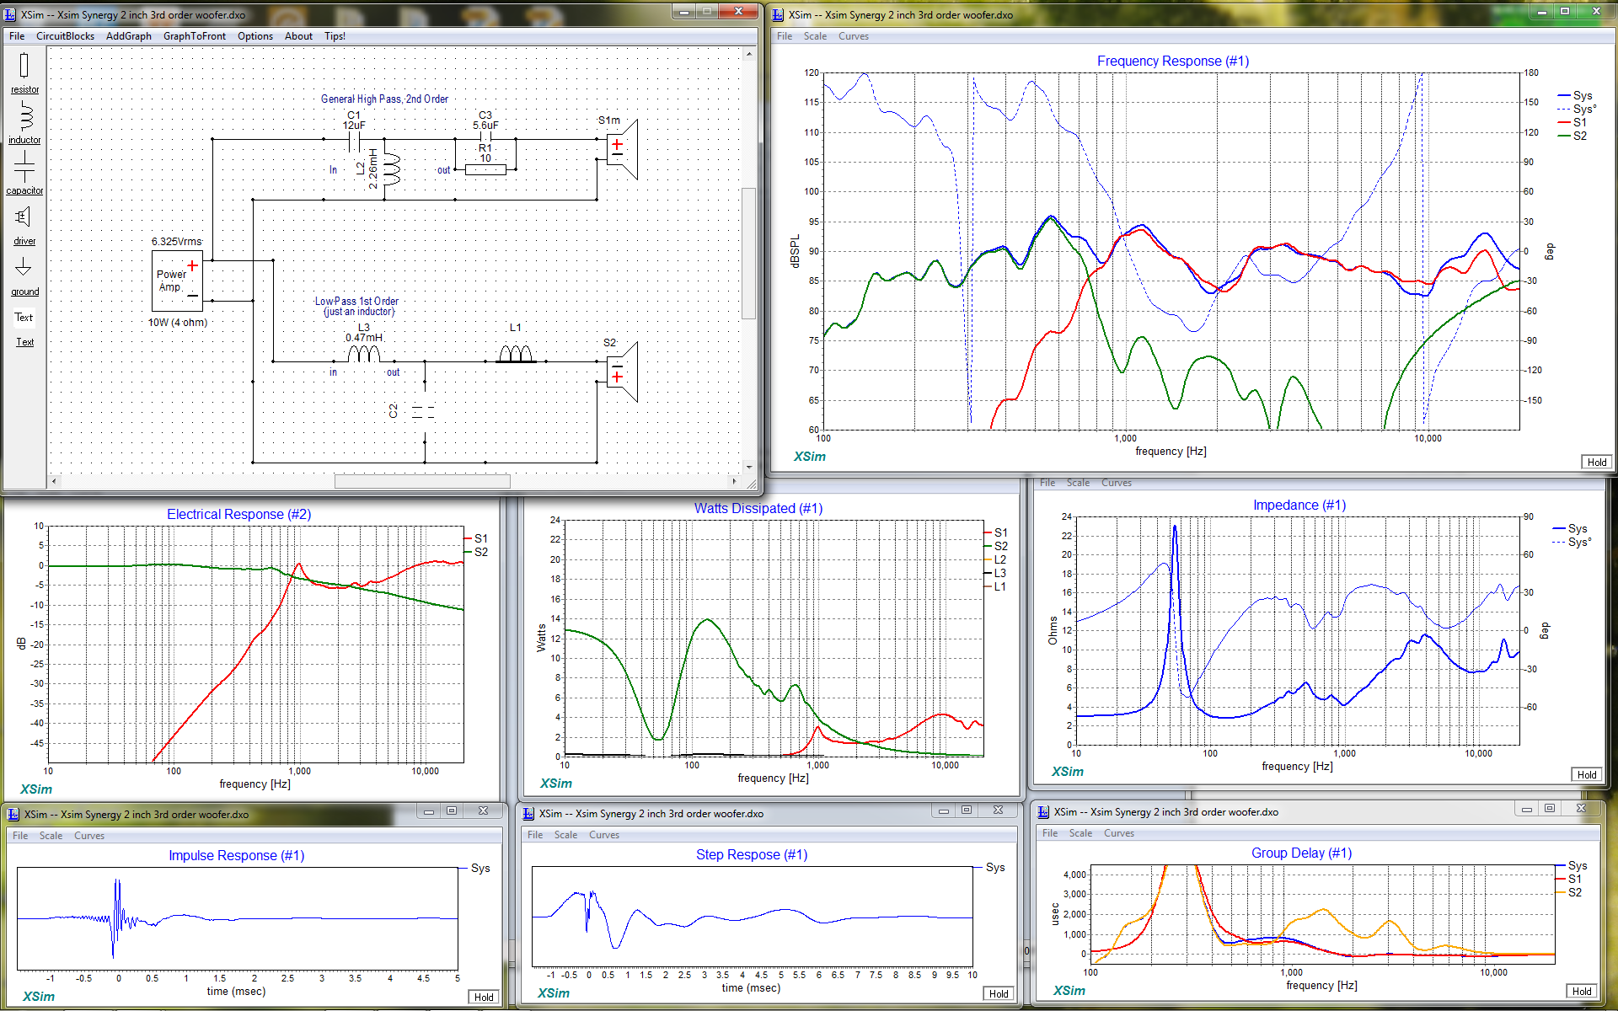Image resolution: width=1618 pixels, height=1011 pixels.
Task: Open the About menu
Action: point(298,36)
